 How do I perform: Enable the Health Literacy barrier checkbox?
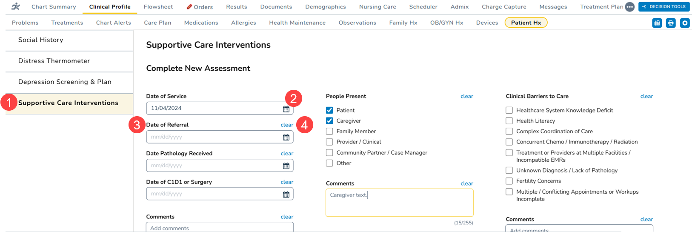tap(509, 121)
